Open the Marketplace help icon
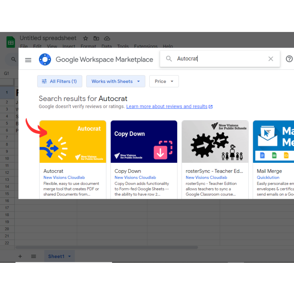This screenshot has width=294, height=294. pyautogui.click(x=289, y=59)
